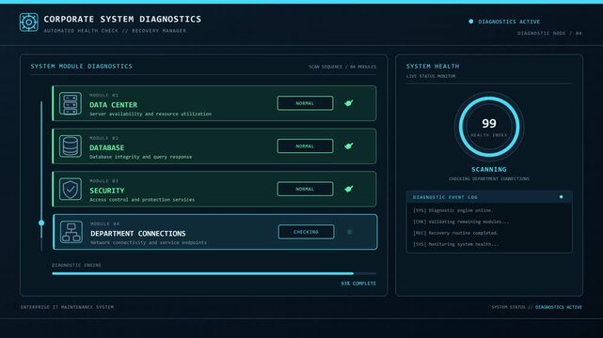Click the Security shield icon
Image resolution: width=603 pixels, height=338 pixels.
coord(71,189)
